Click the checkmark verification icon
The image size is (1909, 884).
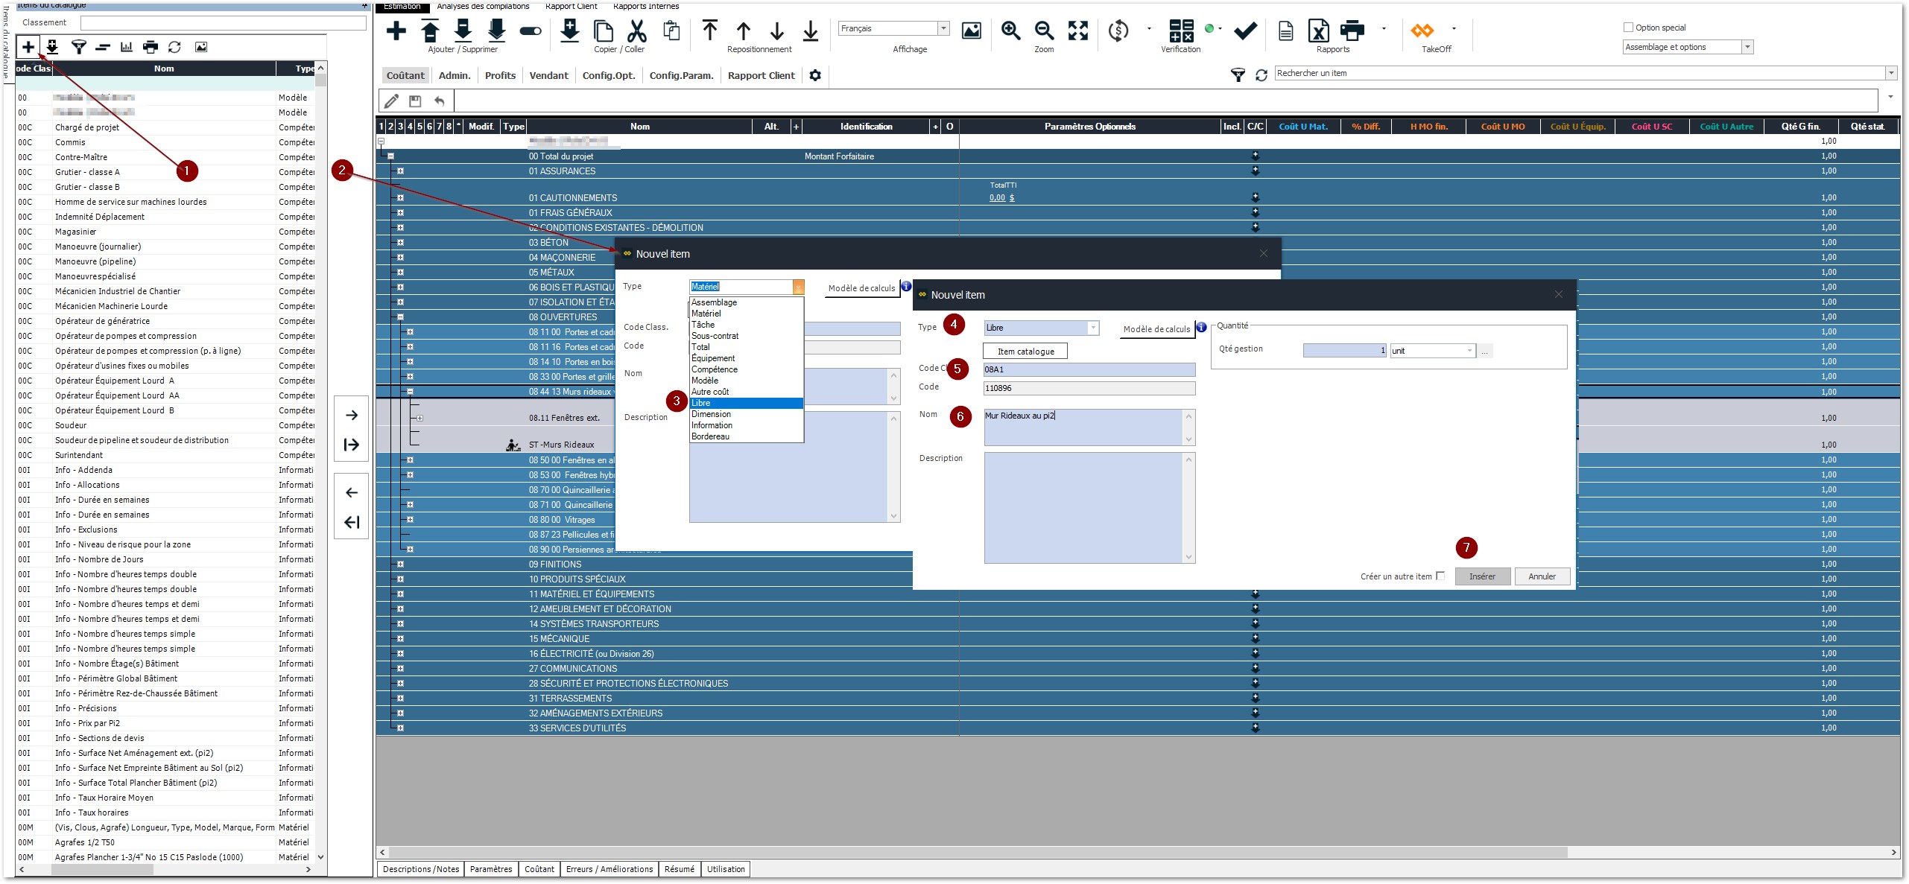pos(1245,31)
